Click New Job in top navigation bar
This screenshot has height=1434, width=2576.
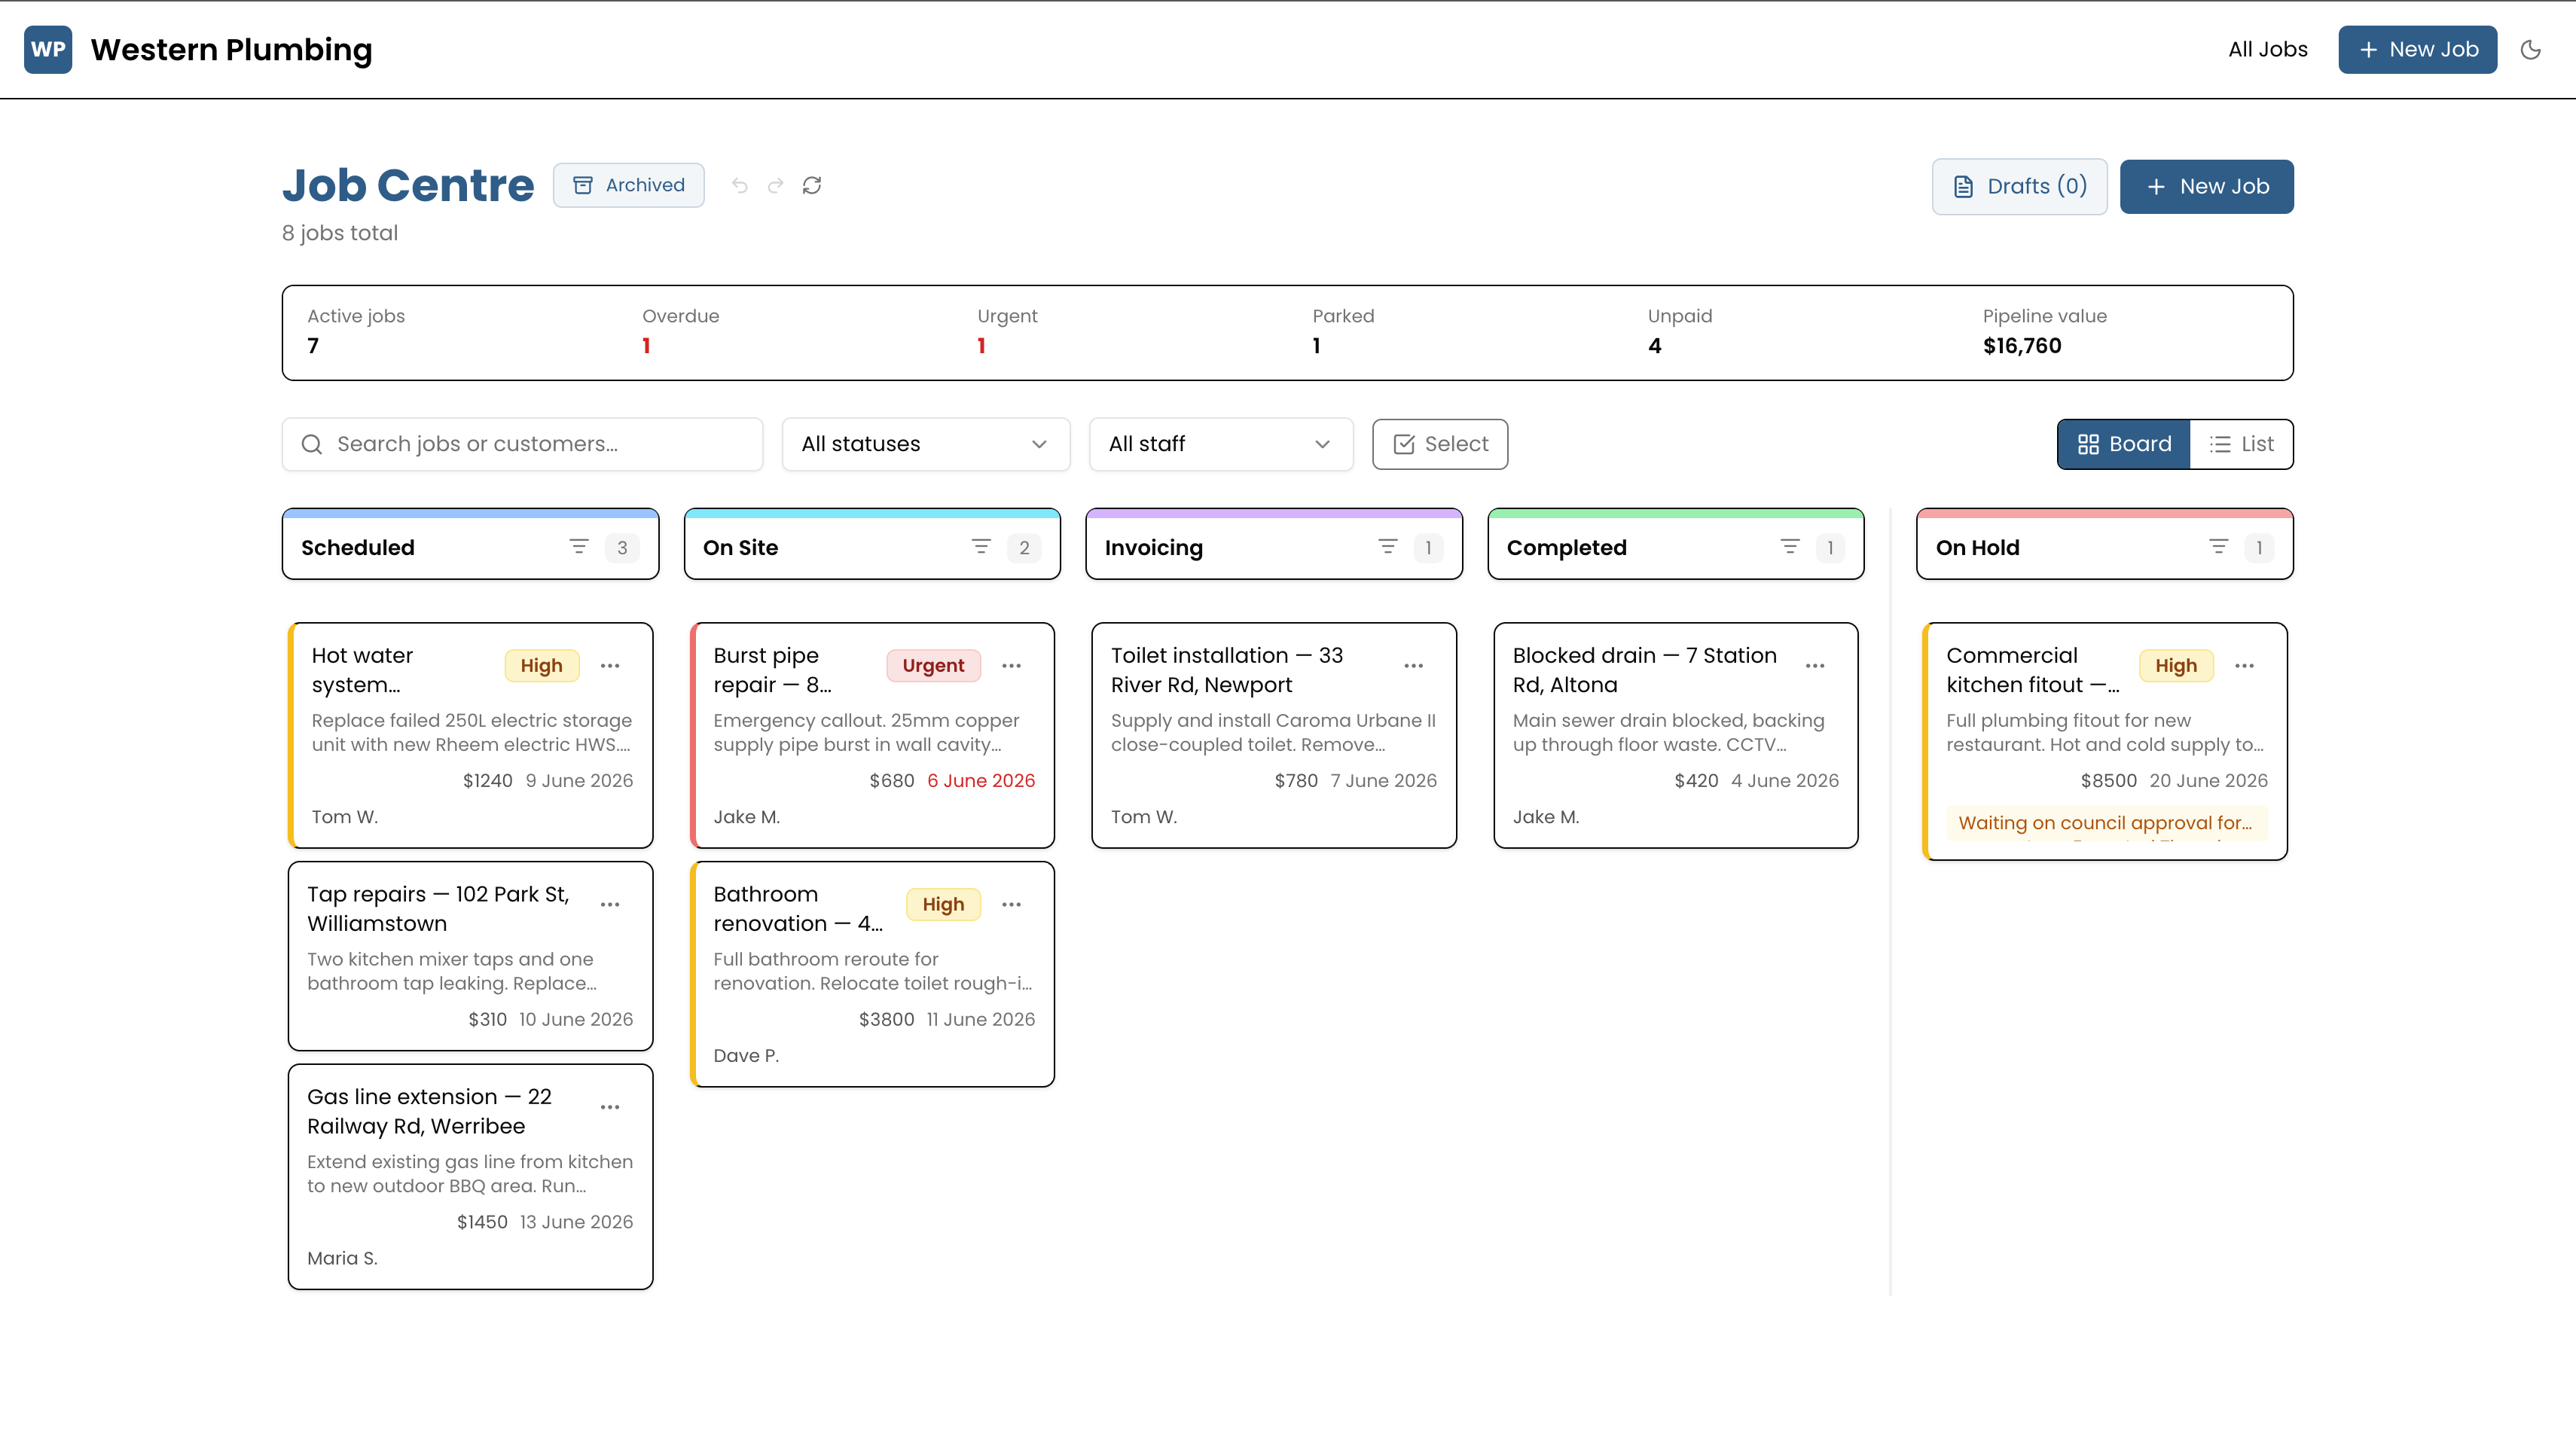[x=2417, y=49]
